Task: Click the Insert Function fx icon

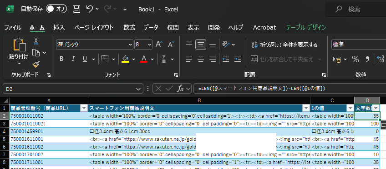Action: (181, 89)
